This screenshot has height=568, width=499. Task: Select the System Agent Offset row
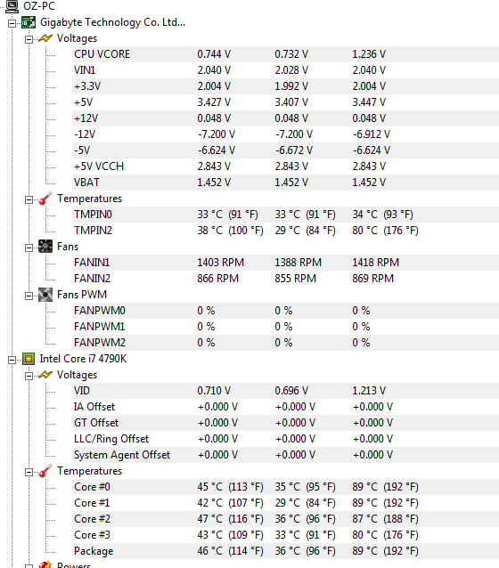click(x=285, y=455)
